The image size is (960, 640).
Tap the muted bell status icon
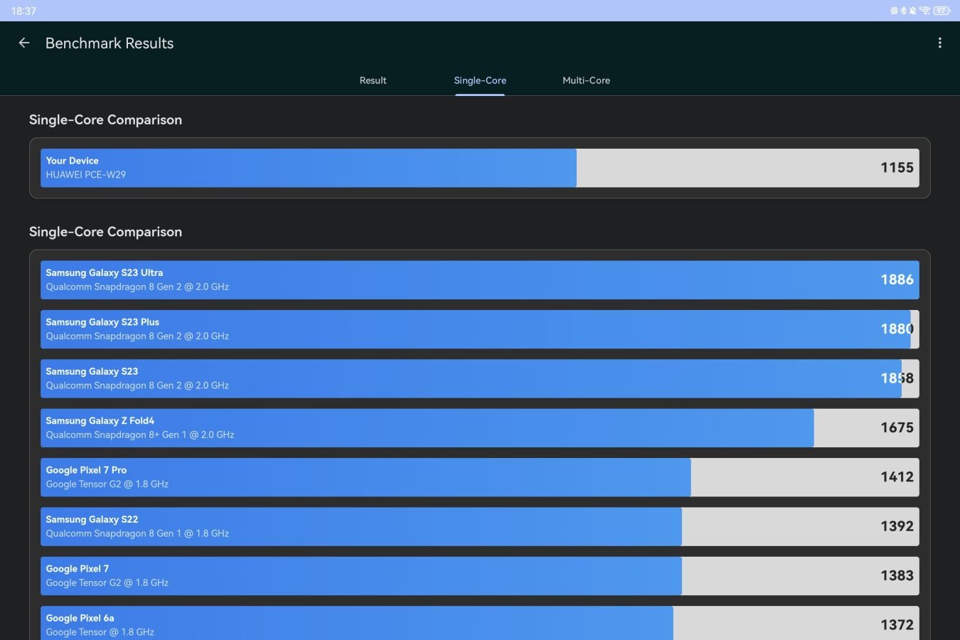(x=912, y=11)
